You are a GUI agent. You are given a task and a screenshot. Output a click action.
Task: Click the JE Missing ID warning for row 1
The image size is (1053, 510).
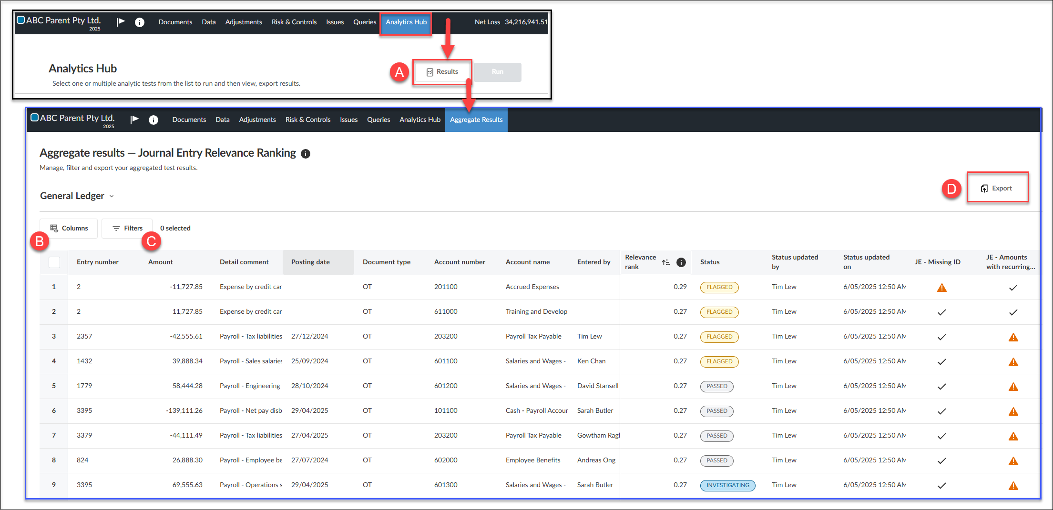coord(942,288)
